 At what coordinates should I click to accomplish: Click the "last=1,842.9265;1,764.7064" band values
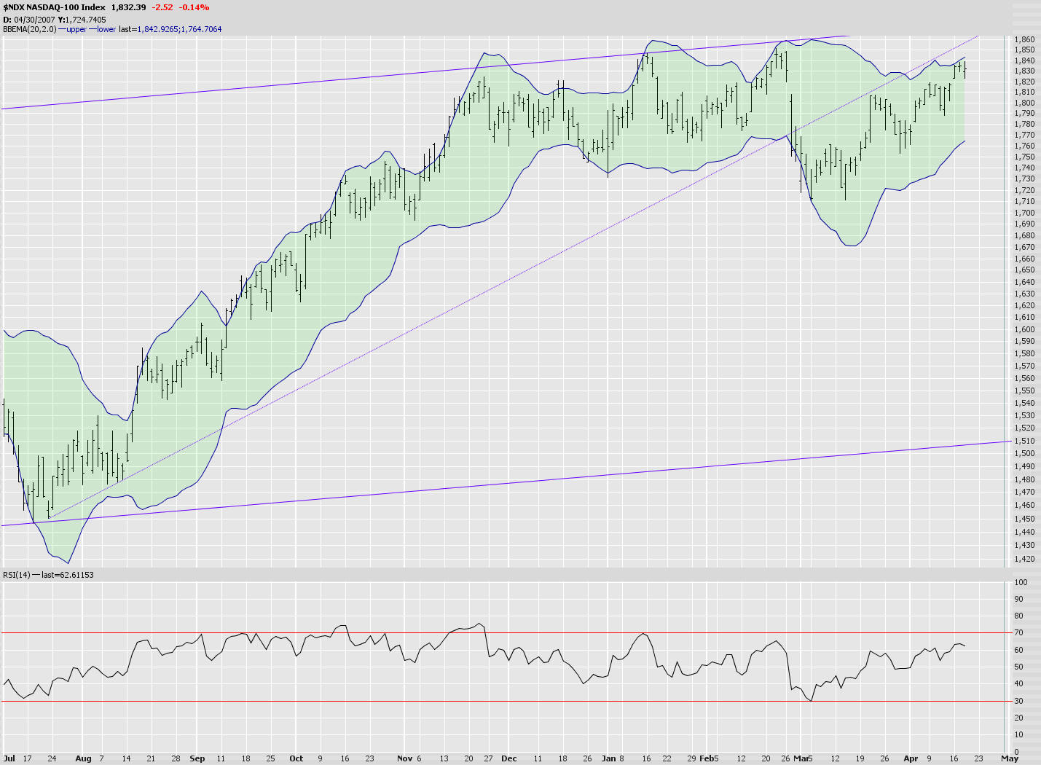(170, 29)
